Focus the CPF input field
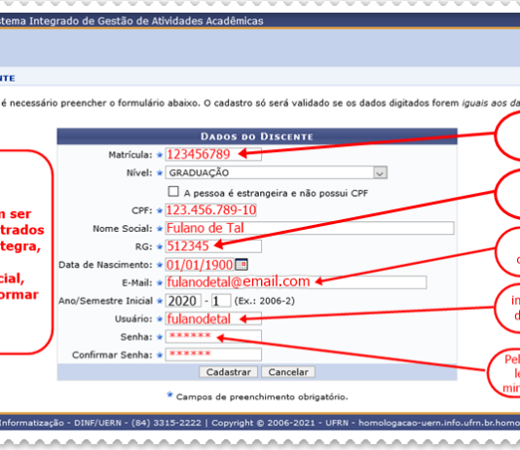 (211, 210)
